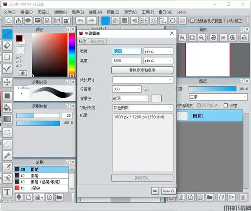
Task: Activate the Magic Wand tool
Action: point(7,155)
